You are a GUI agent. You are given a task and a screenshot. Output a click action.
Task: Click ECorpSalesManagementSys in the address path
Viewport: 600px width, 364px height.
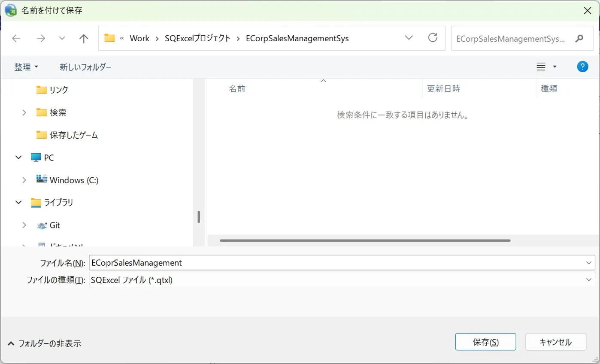(297, 38)
